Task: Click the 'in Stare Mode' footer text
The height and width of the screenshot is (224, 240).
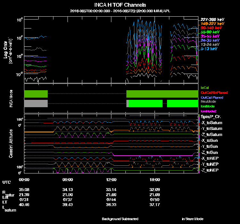Action: pos(192,219)
